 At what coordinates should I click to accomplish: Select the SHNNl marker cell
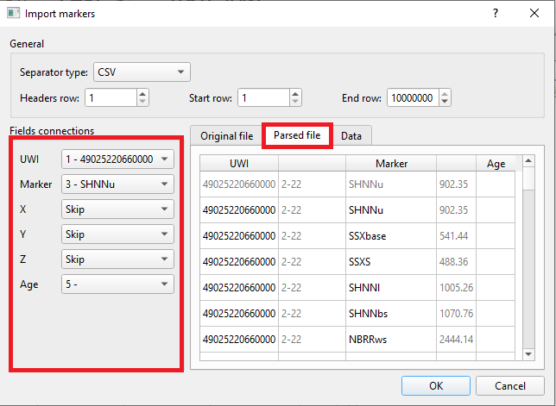coord(391,287)
